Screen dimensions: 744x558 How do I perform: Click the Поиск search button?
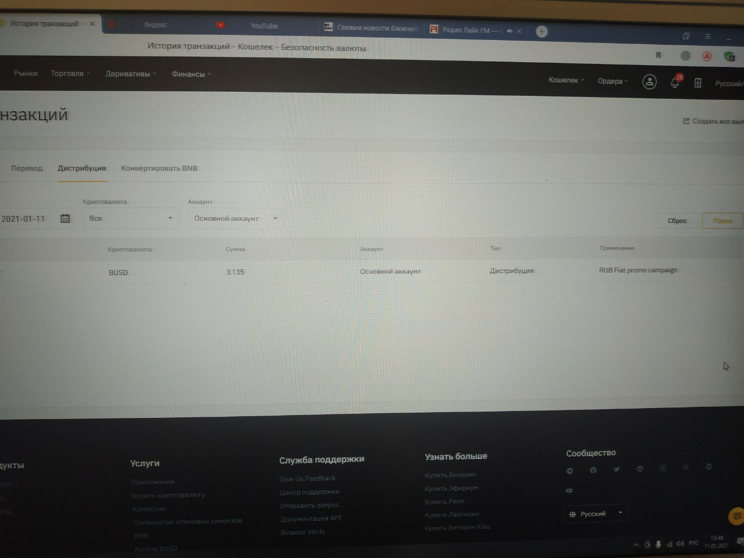(x=722, y=221)
